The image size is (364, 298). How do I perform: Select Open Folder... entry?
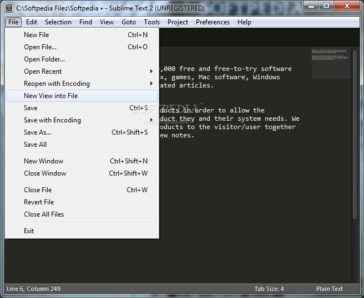(x=82, y=59)
